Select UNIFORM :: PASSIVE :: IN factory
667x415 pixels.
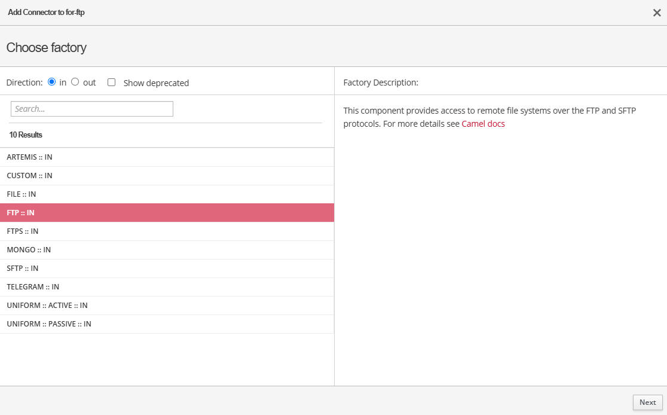(x=49, y=324)
